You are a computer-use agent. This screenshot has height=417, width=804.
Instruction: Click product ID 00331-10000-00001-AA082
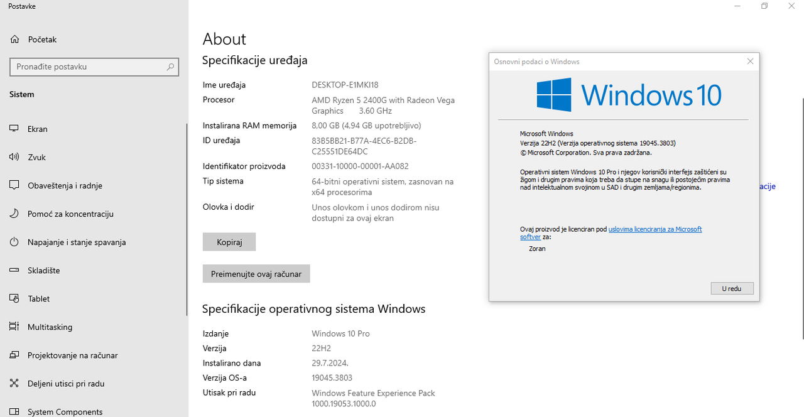pos(360,166)
